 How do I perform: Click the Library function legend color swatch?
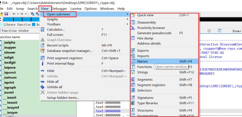point(1,25)
